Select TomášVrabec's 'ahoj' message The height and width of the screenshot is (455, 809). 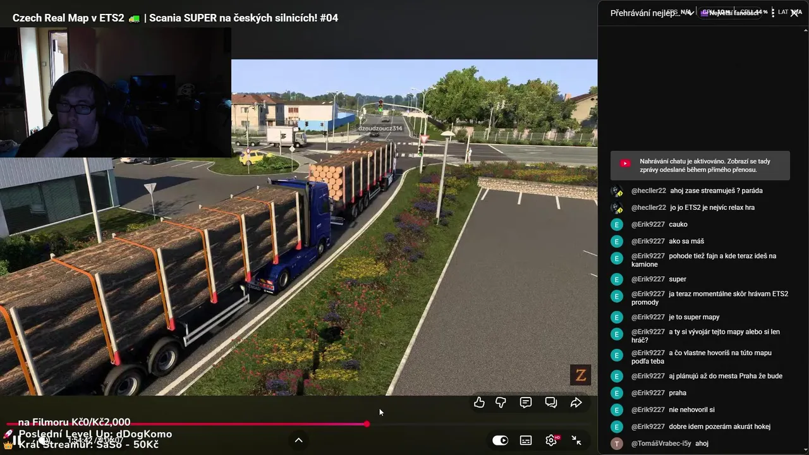(x=702, y=444)
